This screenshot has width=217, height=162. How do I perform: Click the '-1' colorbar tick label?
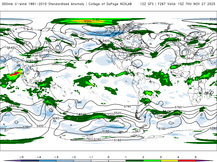click(91, 157)
